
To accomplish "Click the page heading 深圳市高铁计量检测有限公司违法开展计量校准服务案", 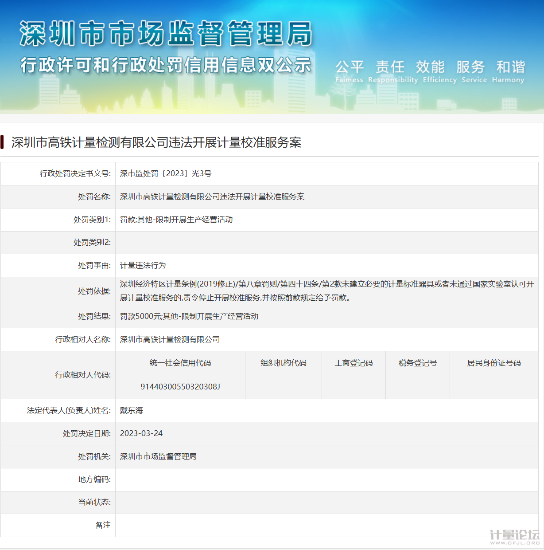I will click(x=156, y=142).
